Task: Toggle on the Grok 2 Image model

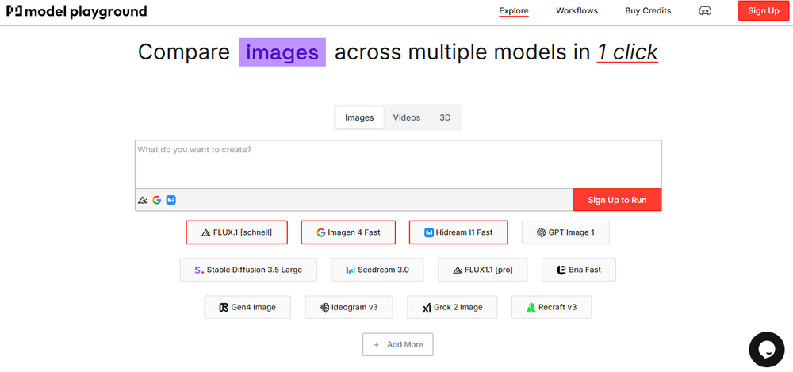Action: point(452,307)
